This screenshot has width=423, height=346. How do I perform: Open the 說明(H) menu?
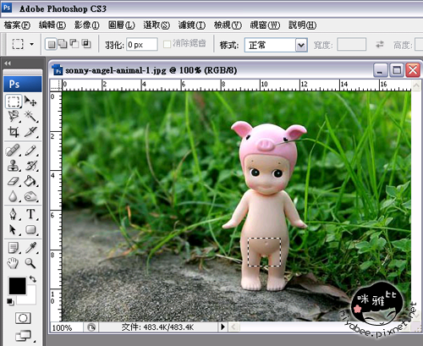click(302, 25)
